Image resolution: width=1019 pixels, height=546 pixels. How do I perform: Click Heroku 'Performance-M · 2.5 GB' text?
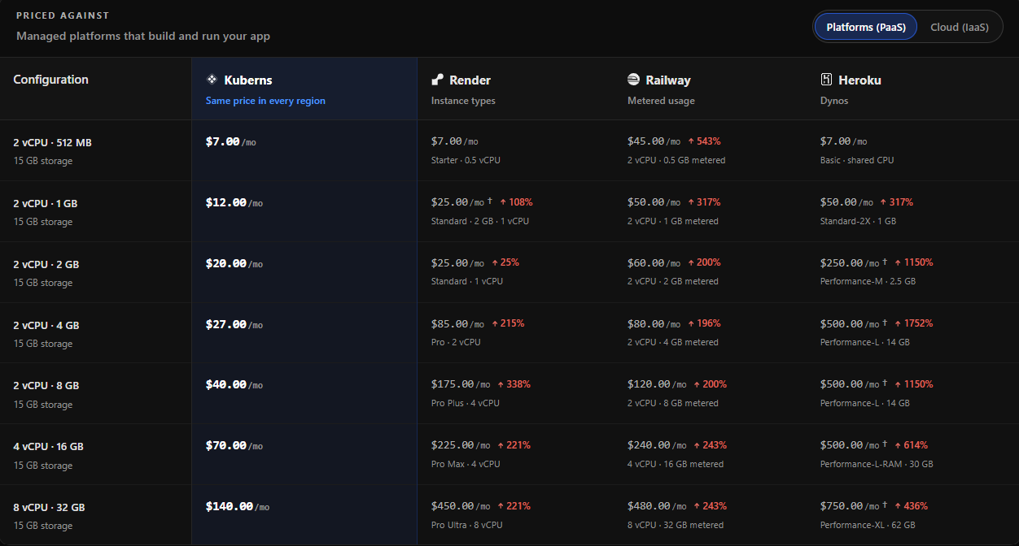pos(868,281)
